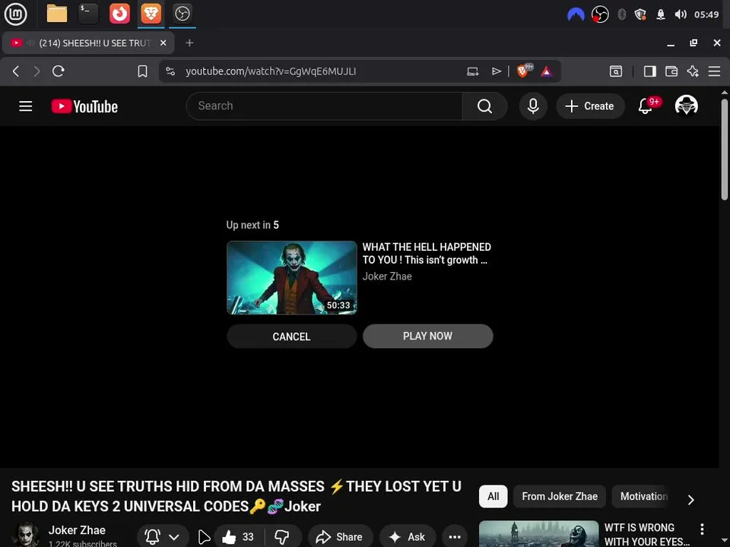Open the search tabs icon in the toolbar

(x=615, y=71)
